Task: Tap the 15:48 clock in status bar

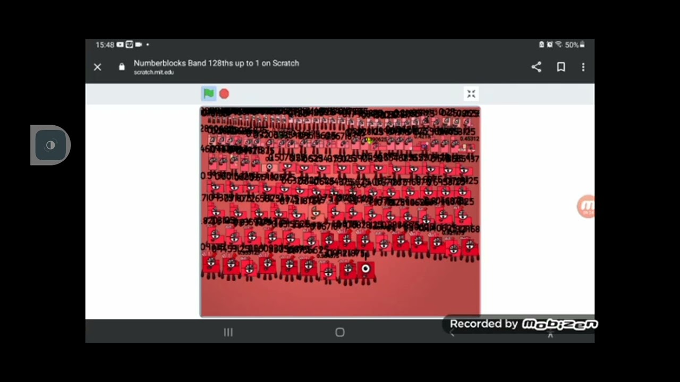Action: pos(105,45)
